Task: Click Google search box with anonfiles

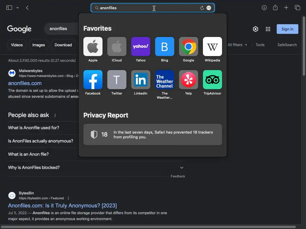Action: coord(62,29)
